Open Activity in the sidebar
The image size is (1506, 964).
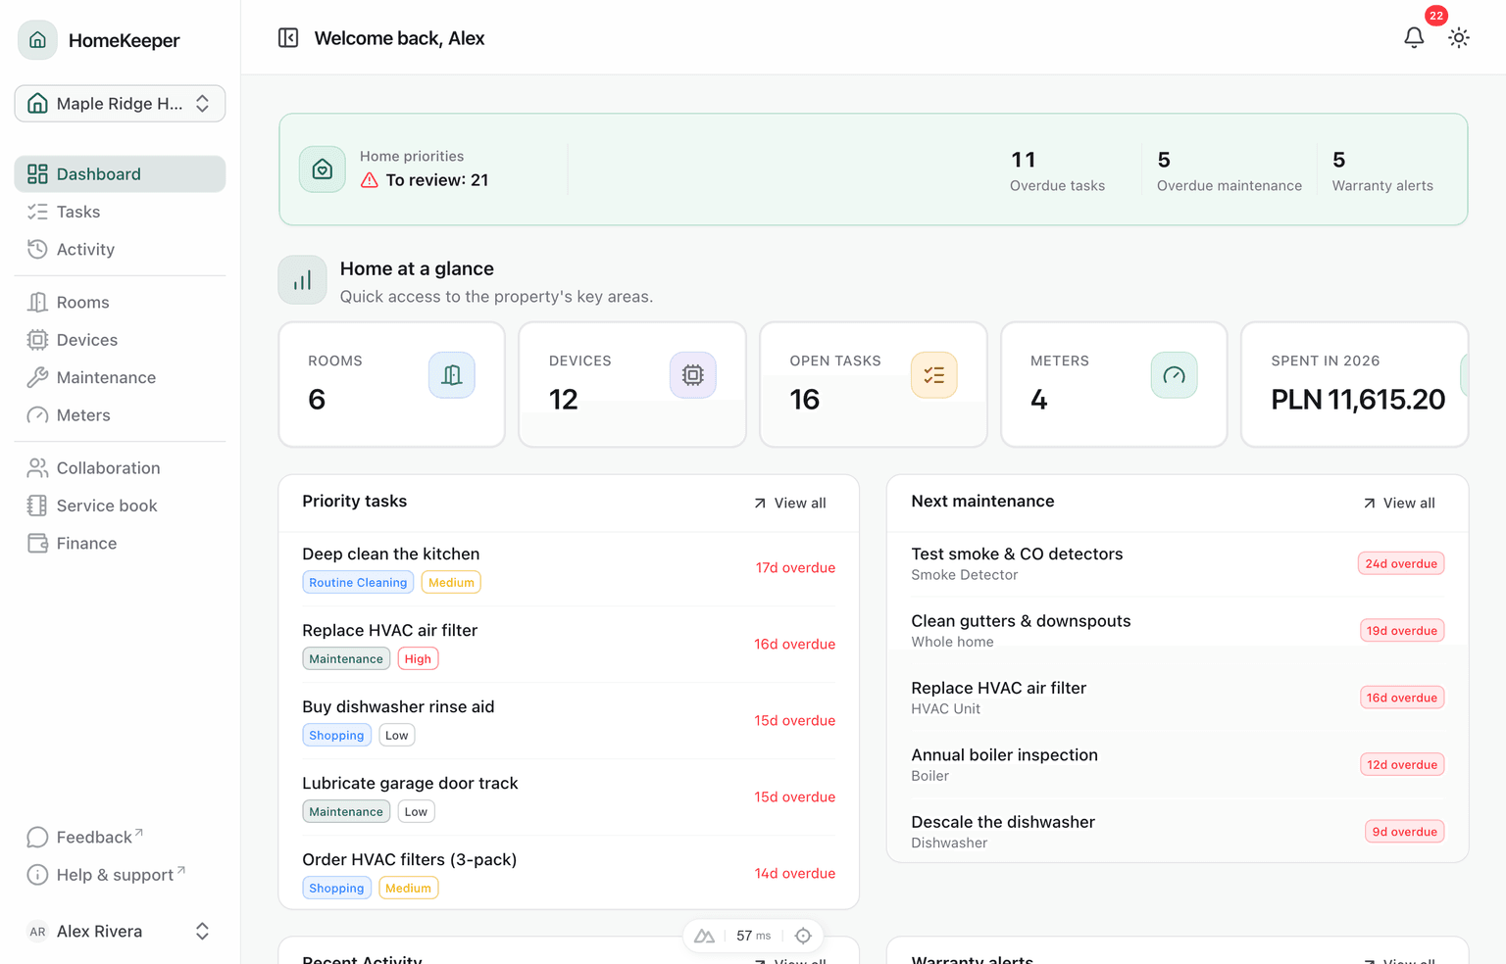[120, 250]
